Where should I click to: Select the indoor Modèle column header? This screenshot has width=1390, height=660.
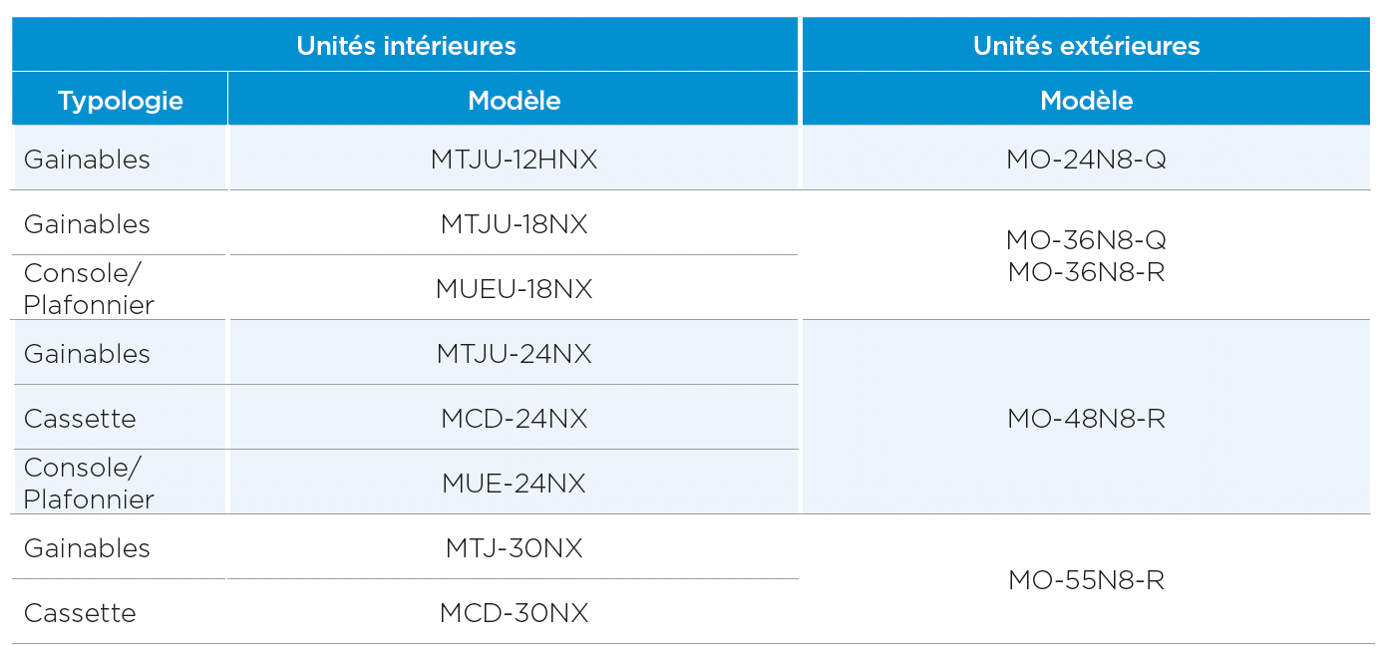pyautogui.click(x=514, y=100)
